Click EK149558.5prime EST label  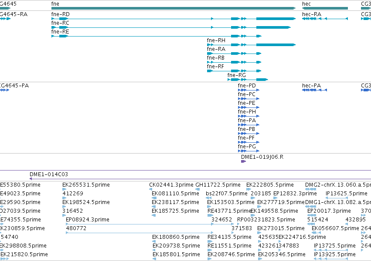(274, 211)
